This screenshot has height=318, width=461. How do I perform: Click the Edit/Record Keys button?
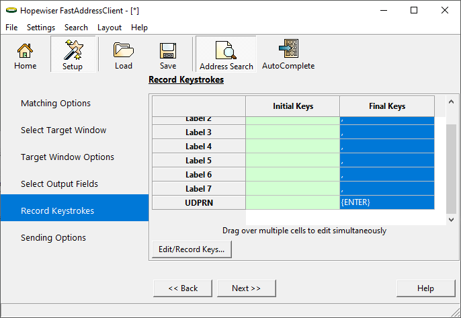(x=192, y=249)
